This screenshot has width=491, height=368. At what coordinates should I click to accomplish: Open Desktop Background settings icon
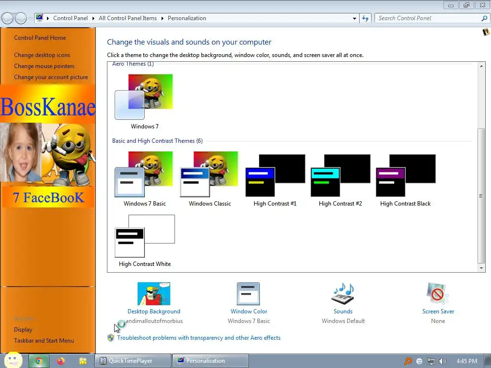154,294
